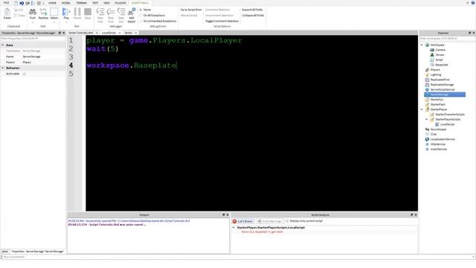Close the Script editor tab
The width and height of the screenshot is (476, 268).
click(135, 33)
